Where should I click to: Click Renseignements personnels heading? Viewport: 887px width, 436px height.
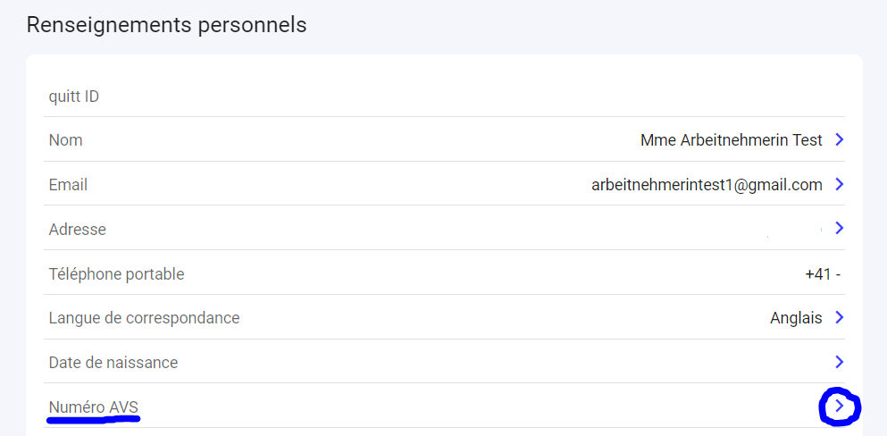point(166,25)
